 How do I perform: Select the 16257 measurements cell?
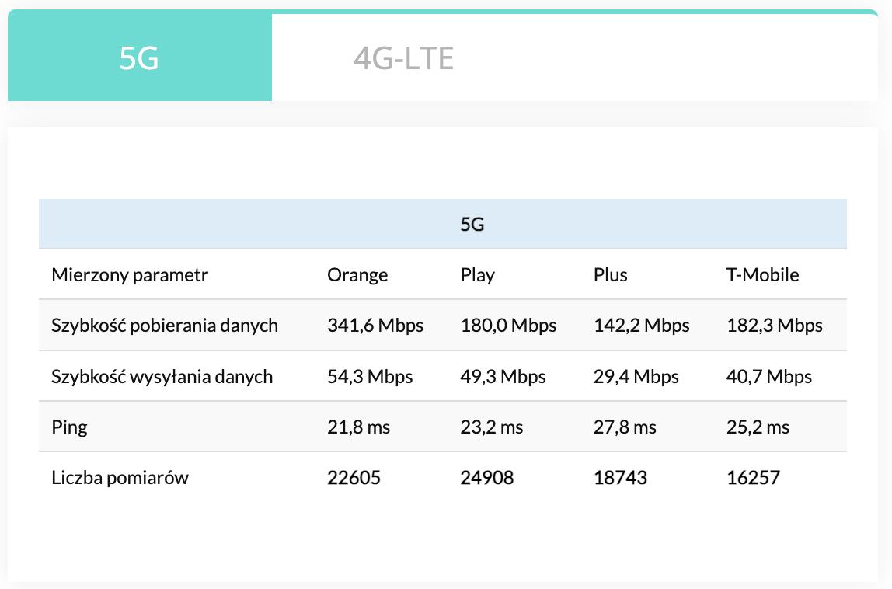pyautogui.click(x=753, y=478)
